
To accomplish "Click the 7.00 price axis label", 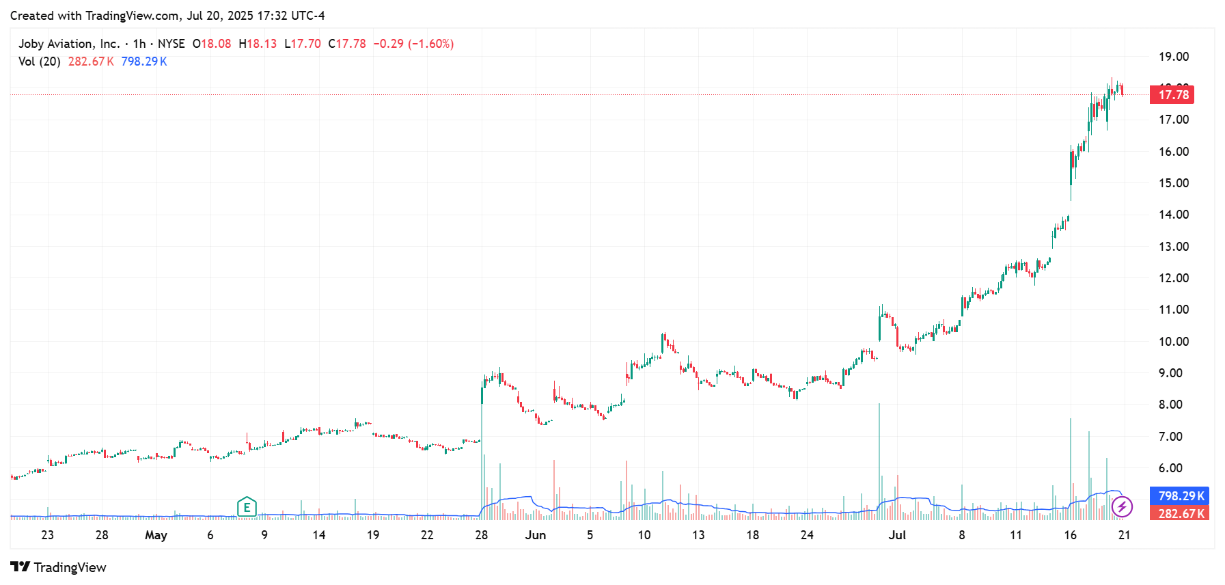I will [x=1170, y=437].
